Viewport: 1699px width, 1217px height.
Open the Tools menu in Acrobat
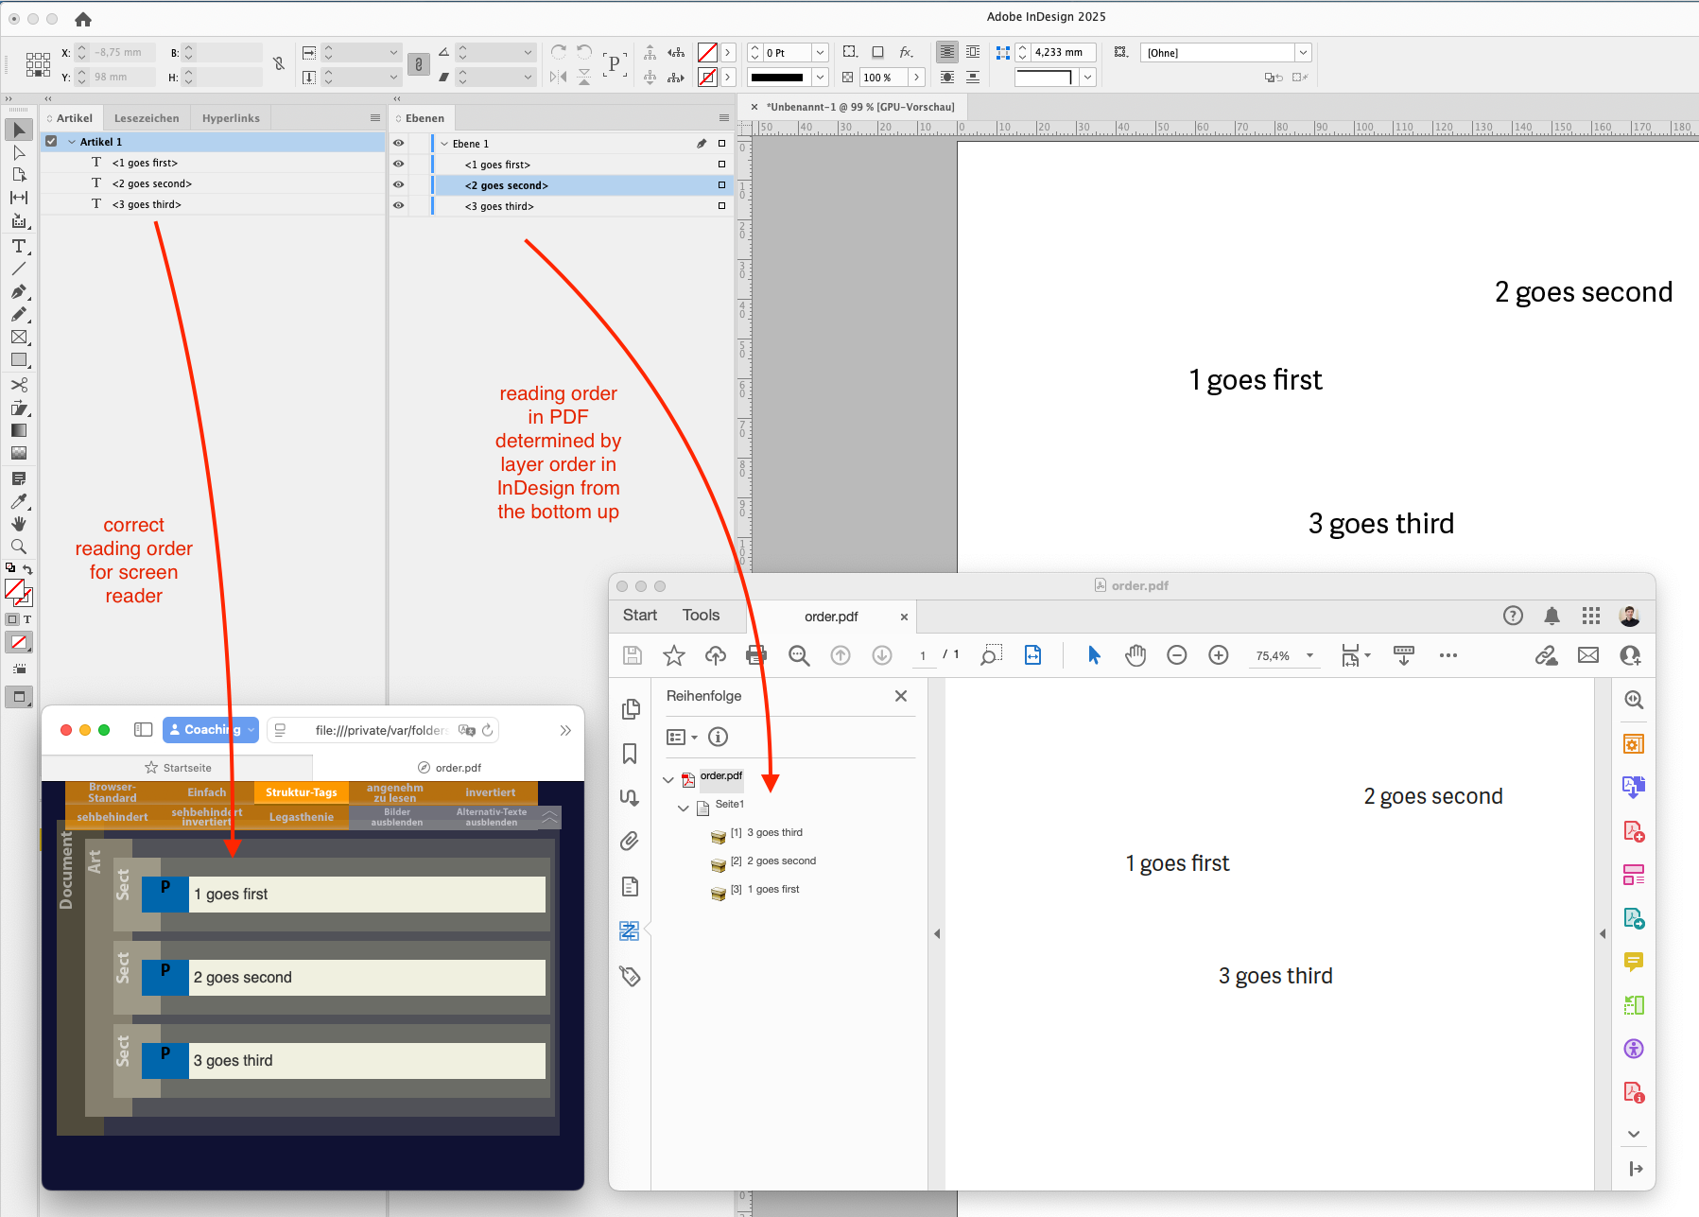coord(700,615)
